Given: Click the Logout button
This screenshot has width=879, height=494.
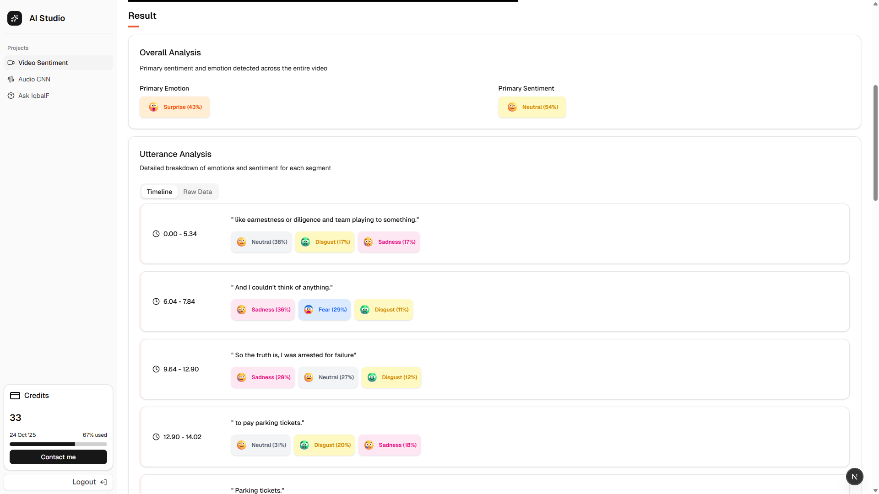Looking at the screenshot, I should 89,482.
